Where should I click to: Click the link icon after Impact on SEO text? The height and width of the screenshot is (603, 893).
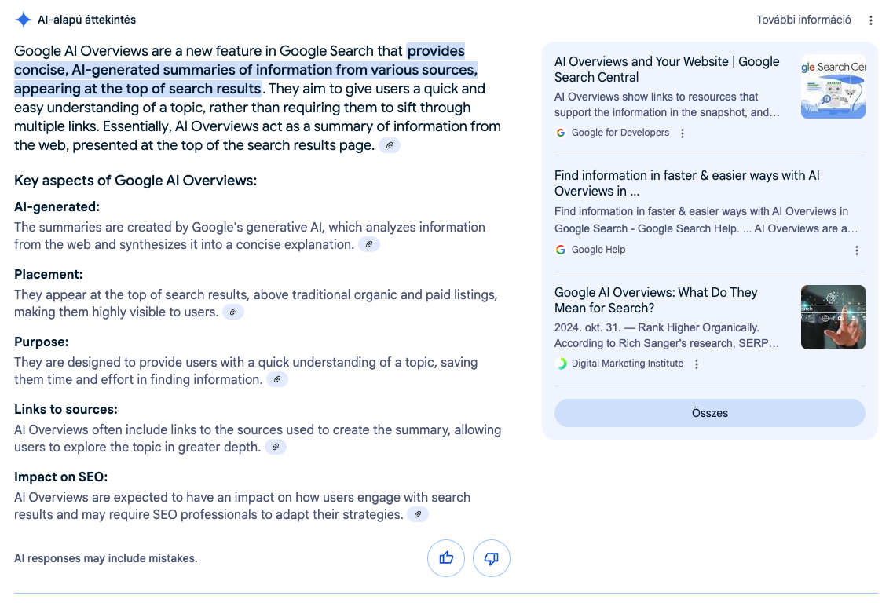pos(418,515)
